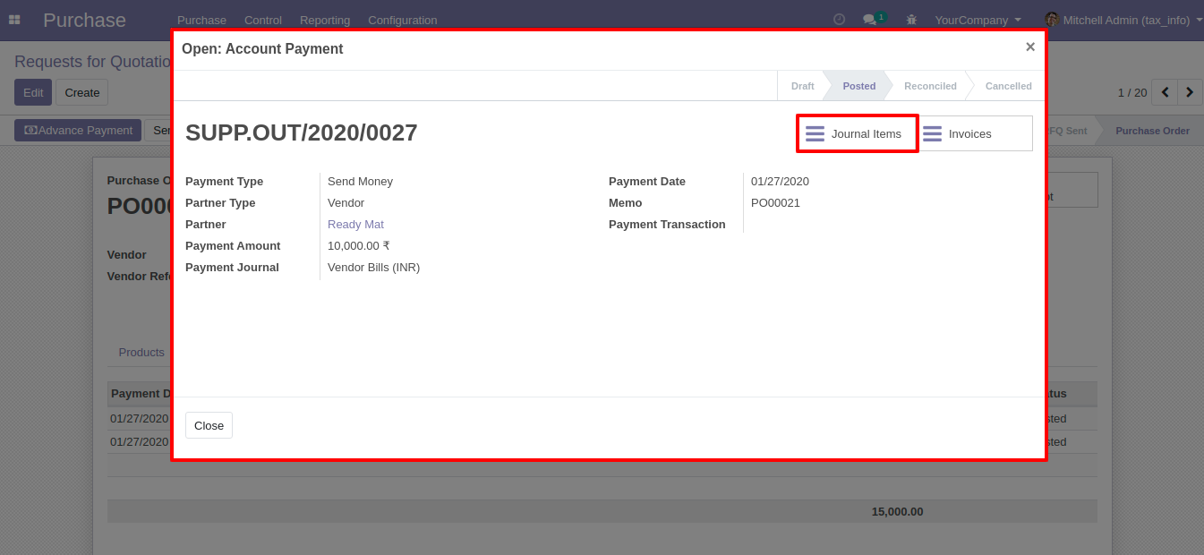Click the Payment Transaction label
1204x555 pixels.
(667, 225)
